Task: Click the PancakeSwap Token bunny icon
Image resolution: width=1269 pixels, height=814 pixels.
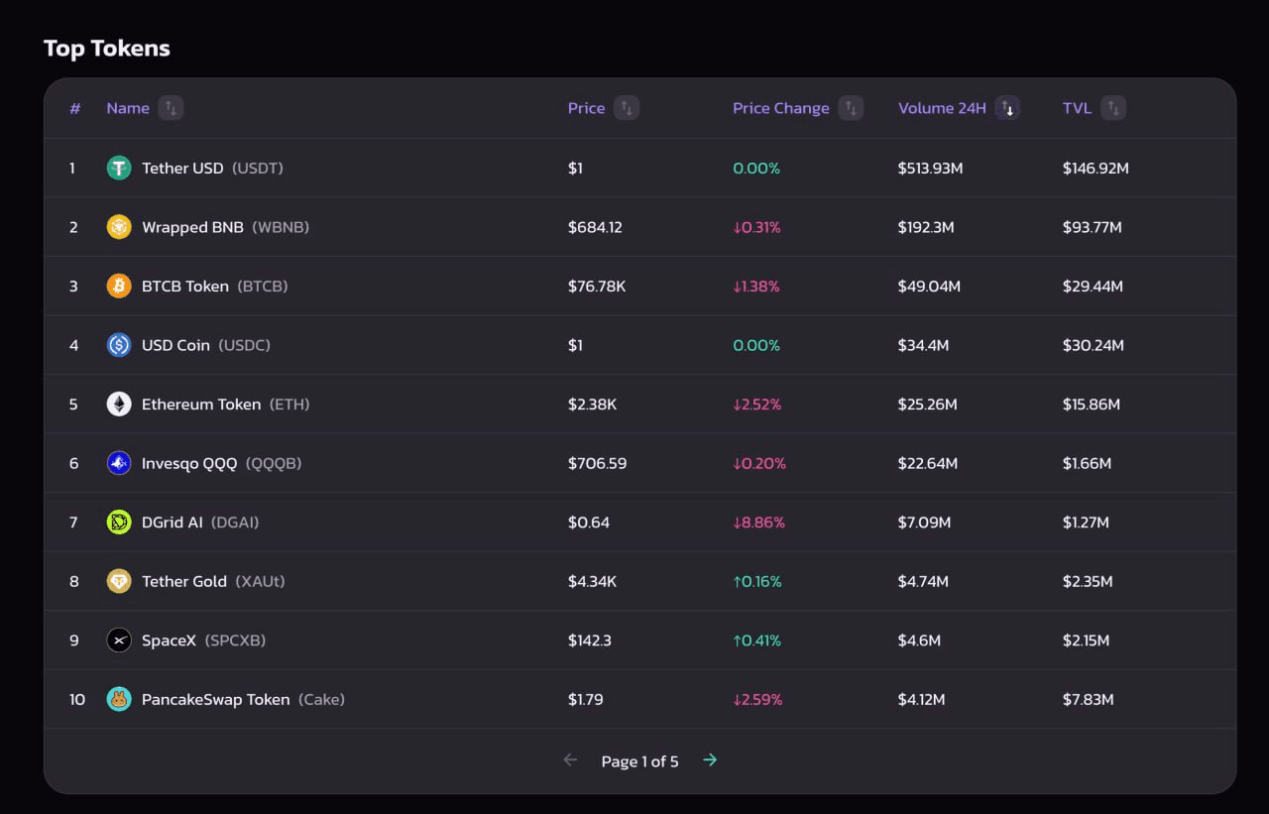Action: 119,699
